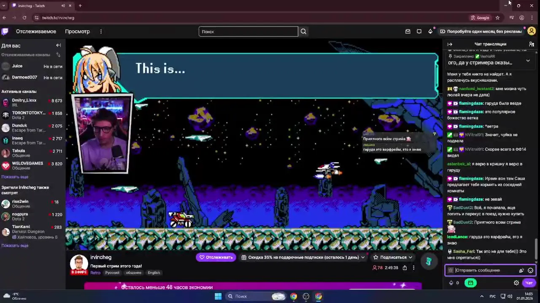The width and height of the screenshot is (540, 303).
Task: Open the weather widget on taskbar
Action: click(x=15, y=296)
